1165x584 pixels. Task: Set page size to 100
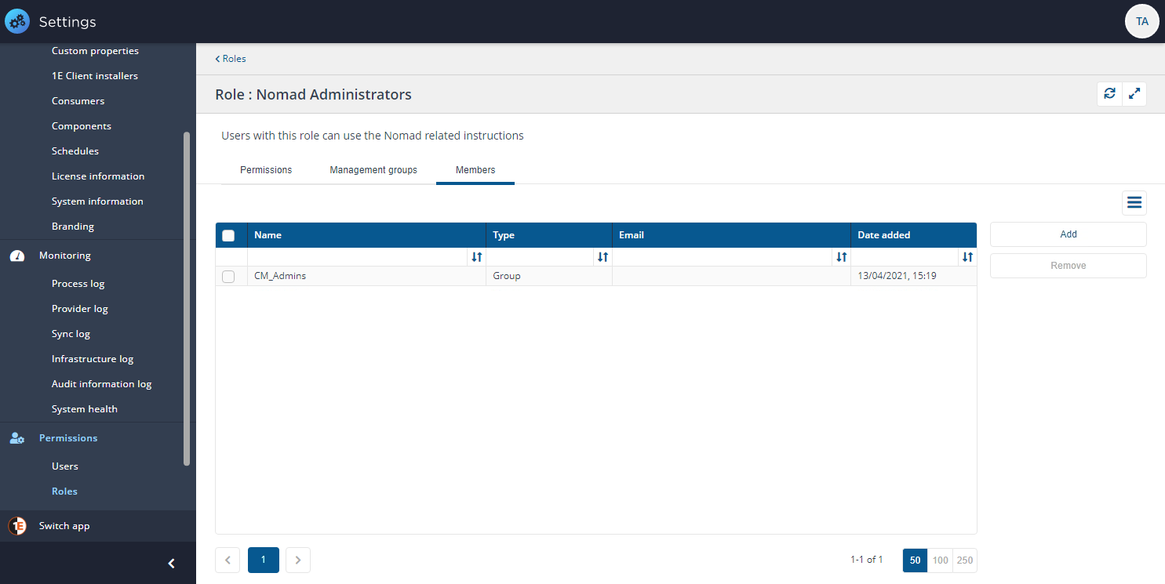940,560
